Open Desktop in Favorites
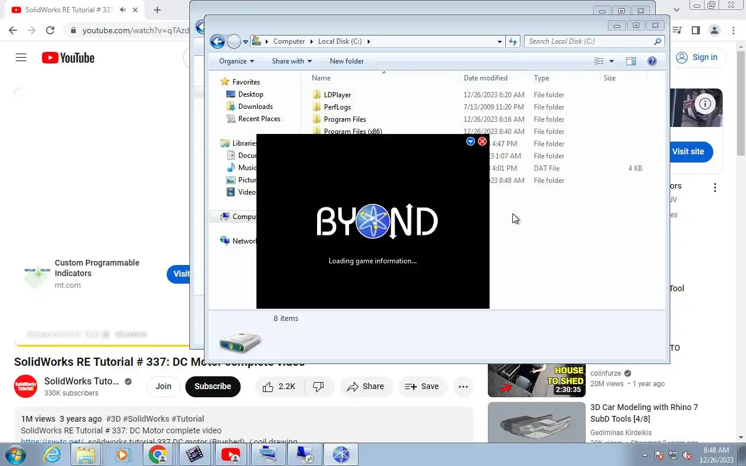Screen dimensions: 746x466 coord(251,94)
